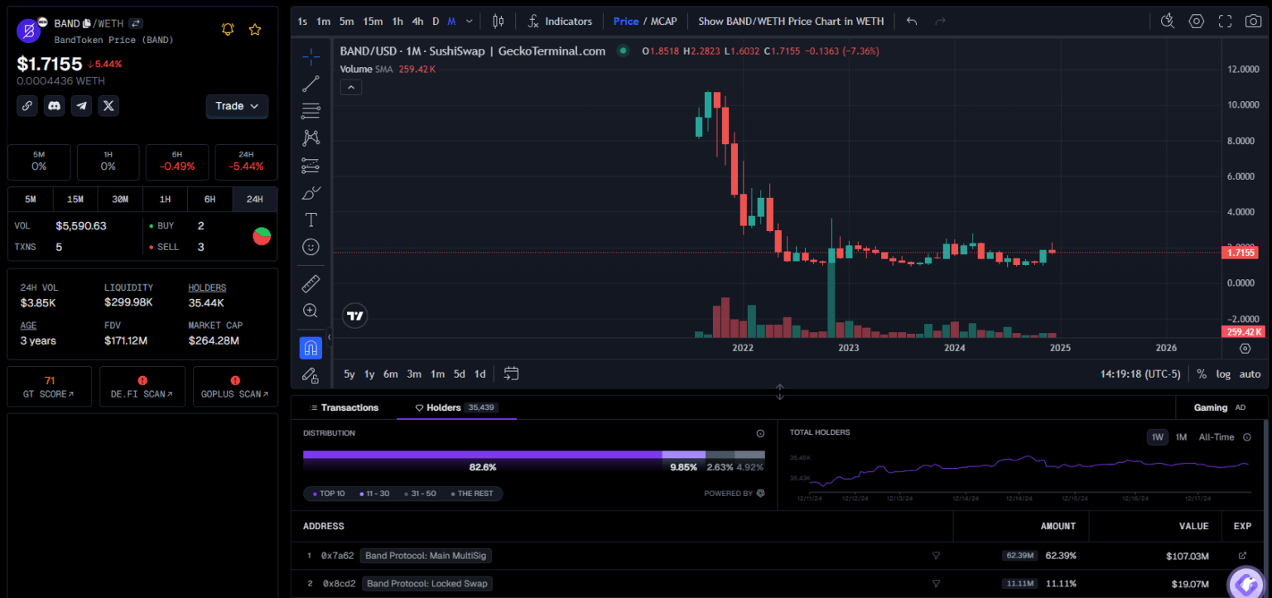Screen dimensions: 1272x598
Task: Select the measure ruler tool
Action: [x=311, y=282]
